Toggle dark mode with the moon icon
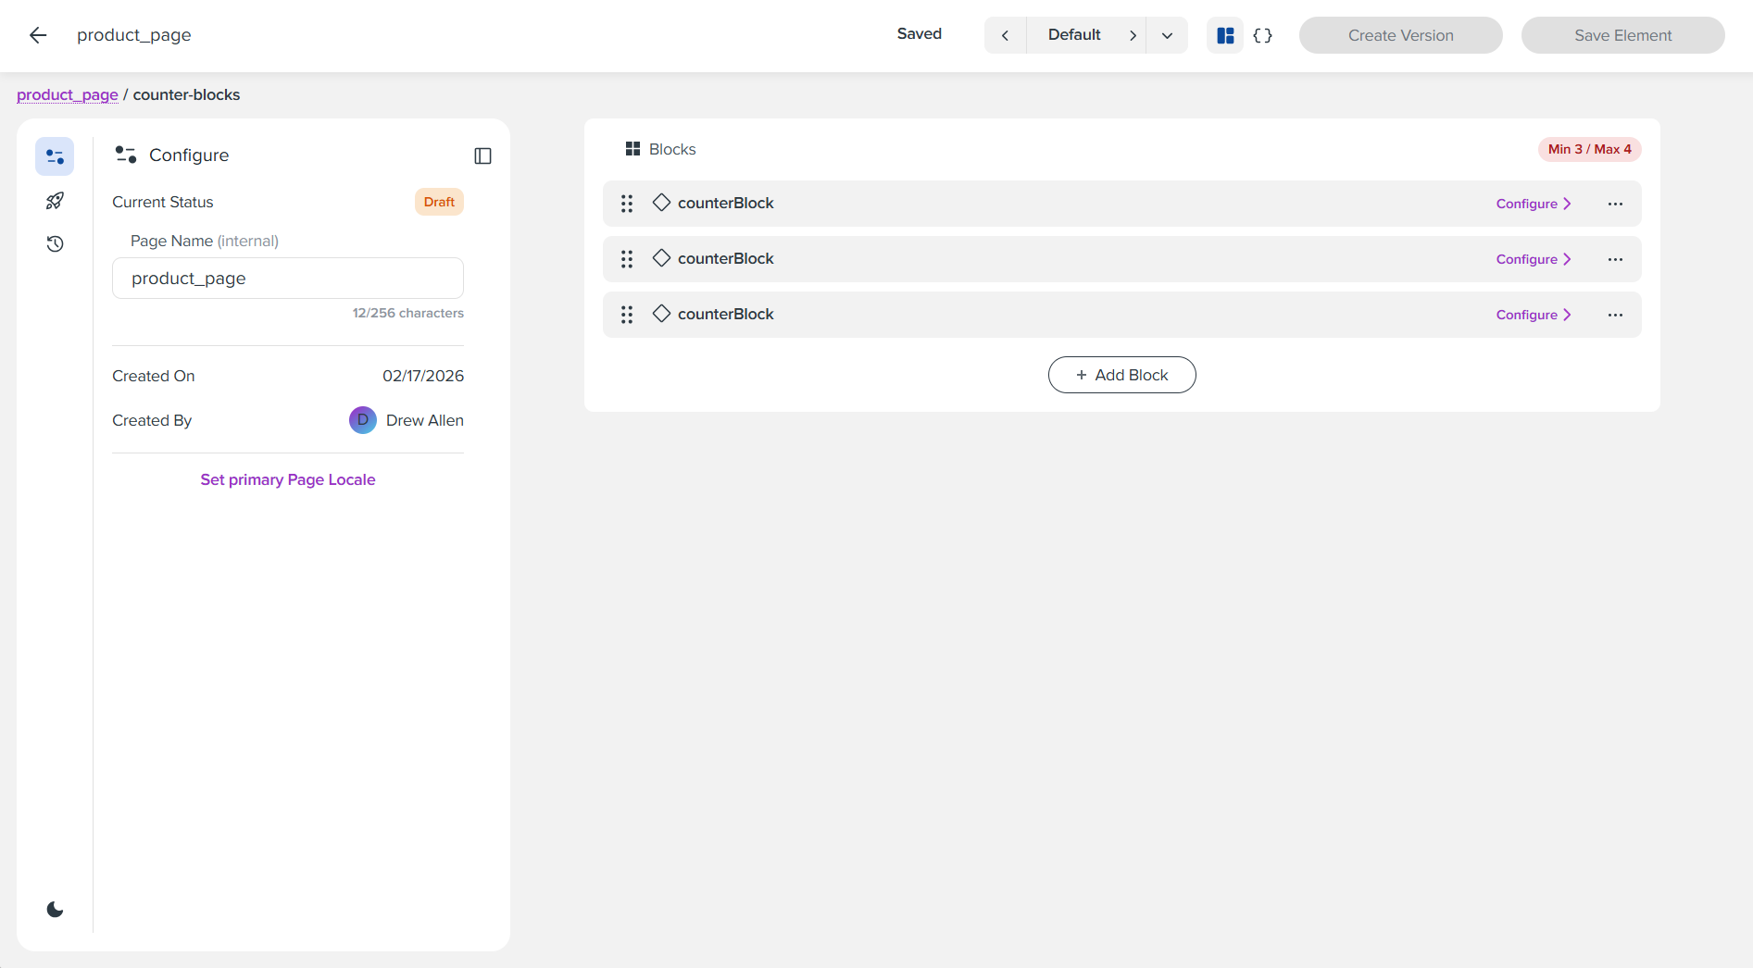Viewport: 1753px width, 968px height. pyautogui.click(x=54, y=908)
